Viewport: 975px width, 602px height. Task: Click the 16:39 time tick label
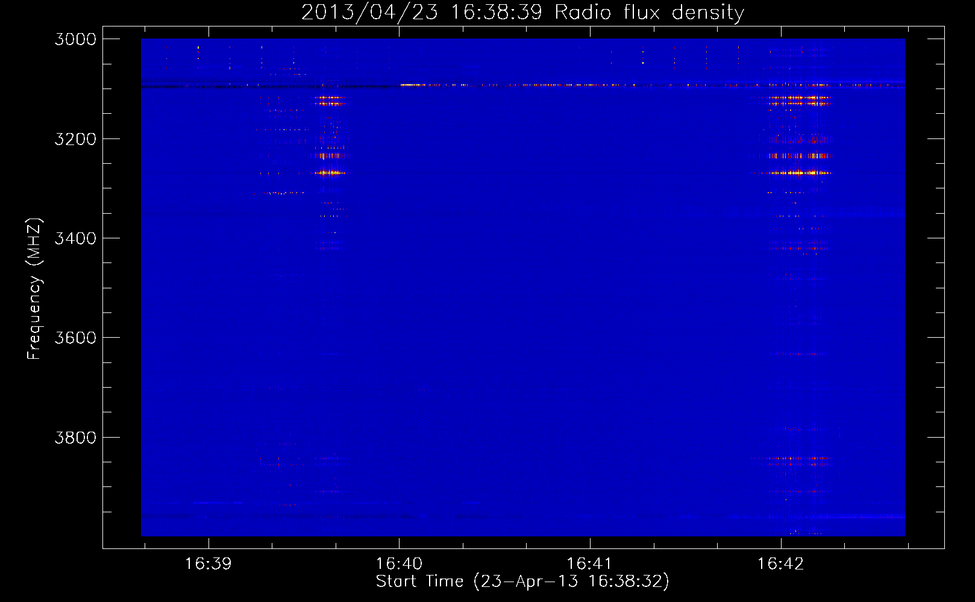coord(208,563)
